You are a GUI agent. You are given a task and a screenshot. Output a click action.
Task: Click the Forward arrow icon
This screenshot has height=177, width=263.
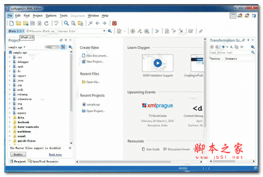(104, 23)
